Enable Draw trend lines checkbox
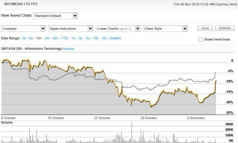 pos(201,40)
